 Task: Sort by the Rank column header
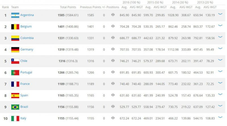tap(5, 7)
